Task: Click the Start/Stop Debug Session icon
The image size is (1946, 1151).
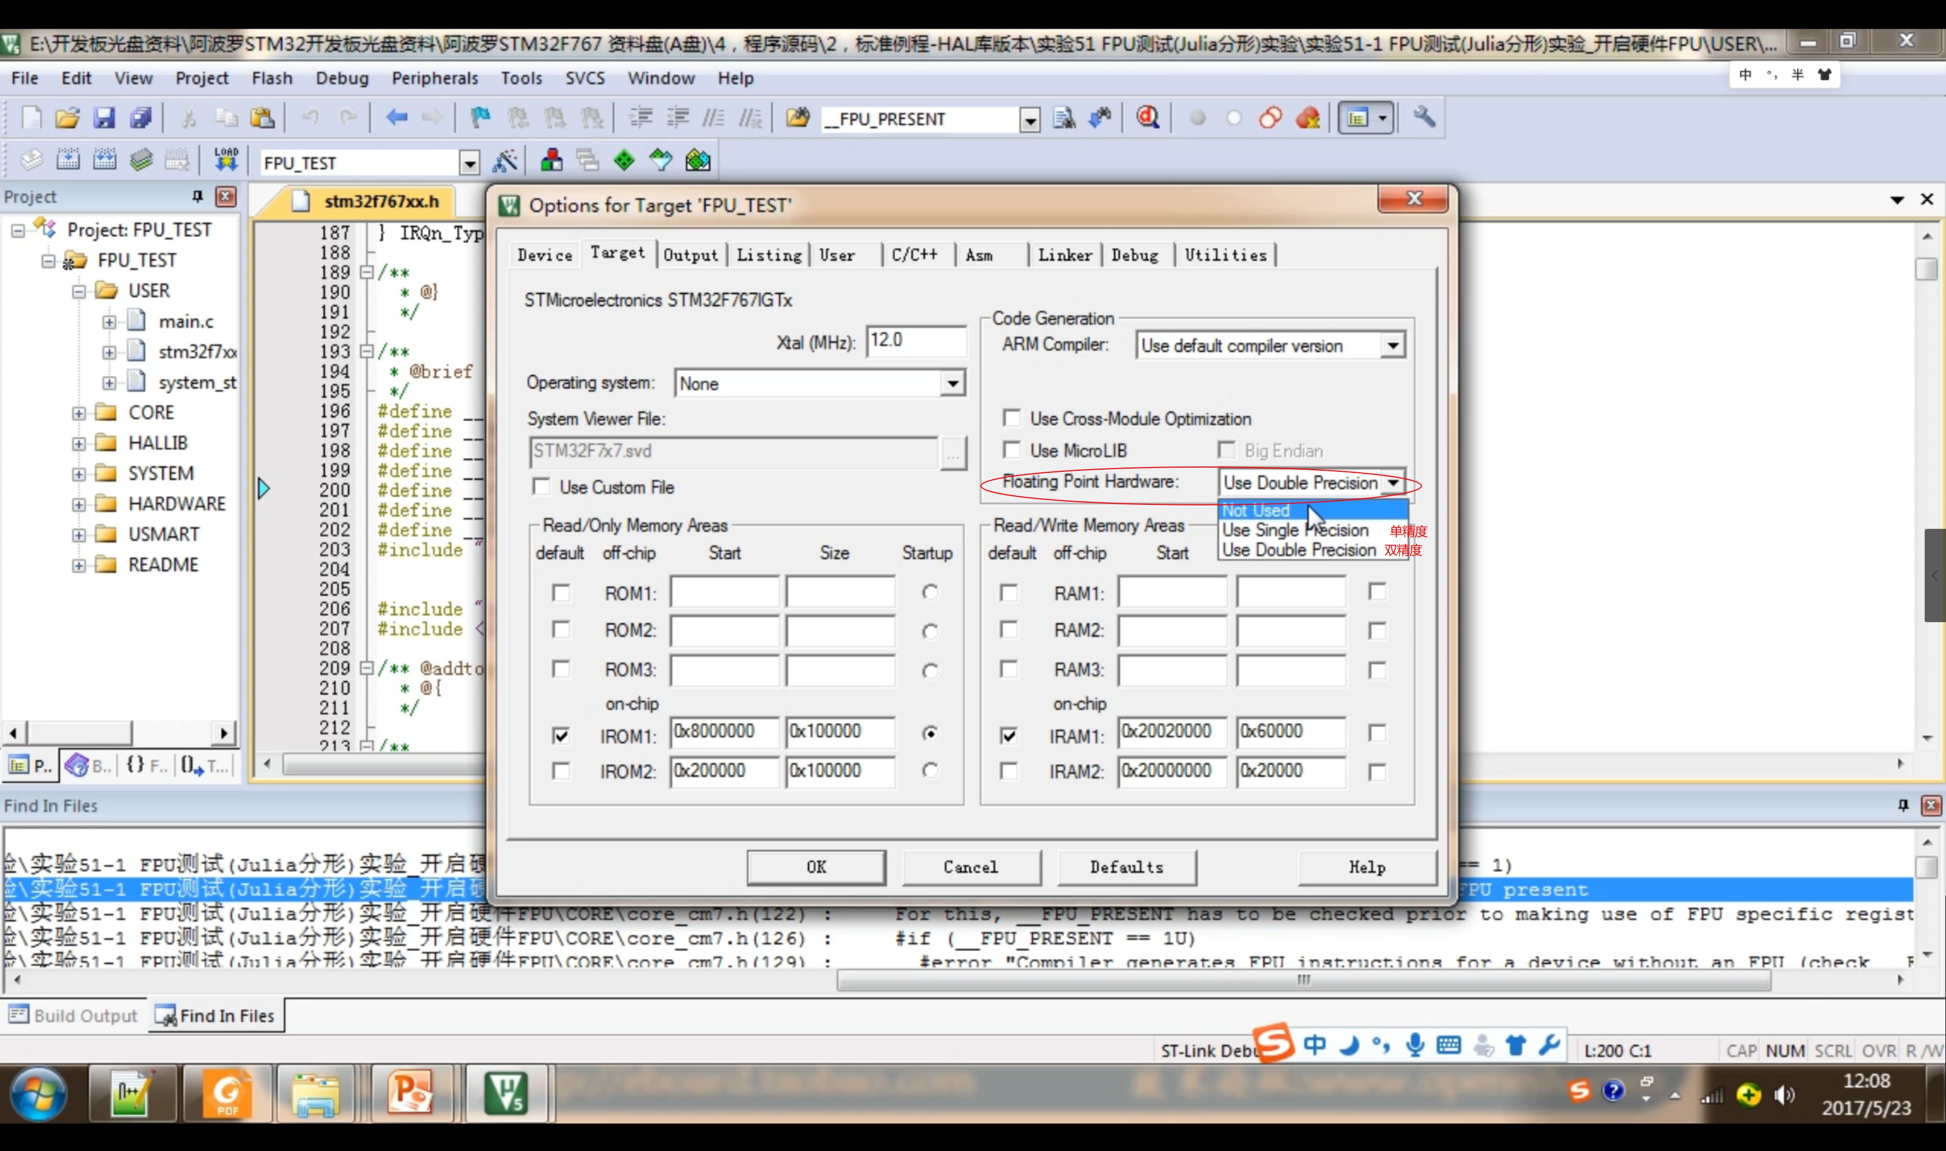Action: tap(1147, 118)
